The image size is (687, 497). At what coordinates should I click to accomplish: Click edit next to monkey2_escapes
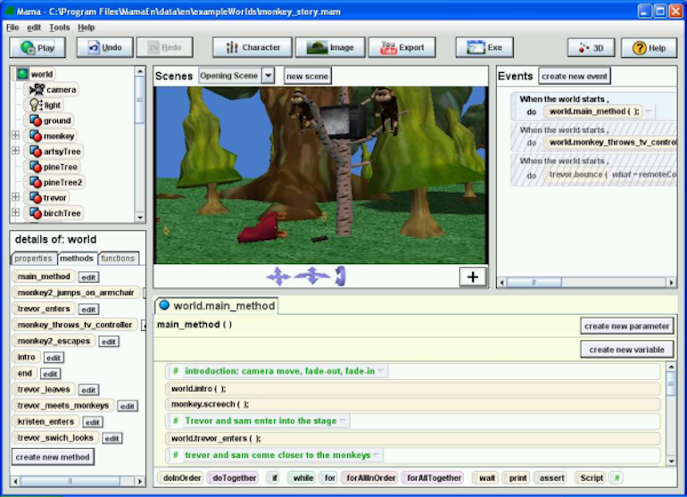click(x=109, y=342)
